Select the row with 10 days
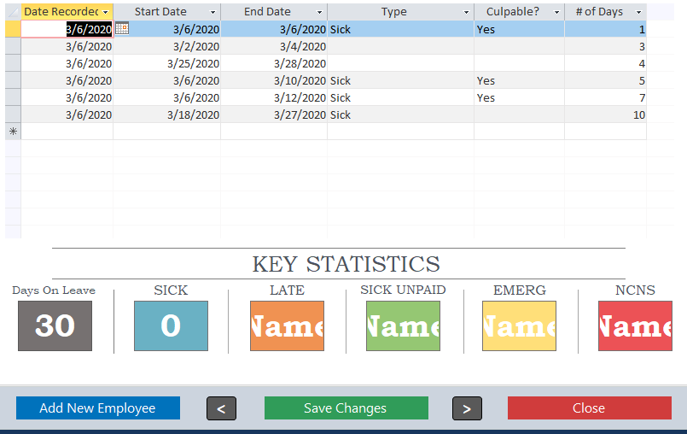687x434 pixels. (x=13, y=114)
